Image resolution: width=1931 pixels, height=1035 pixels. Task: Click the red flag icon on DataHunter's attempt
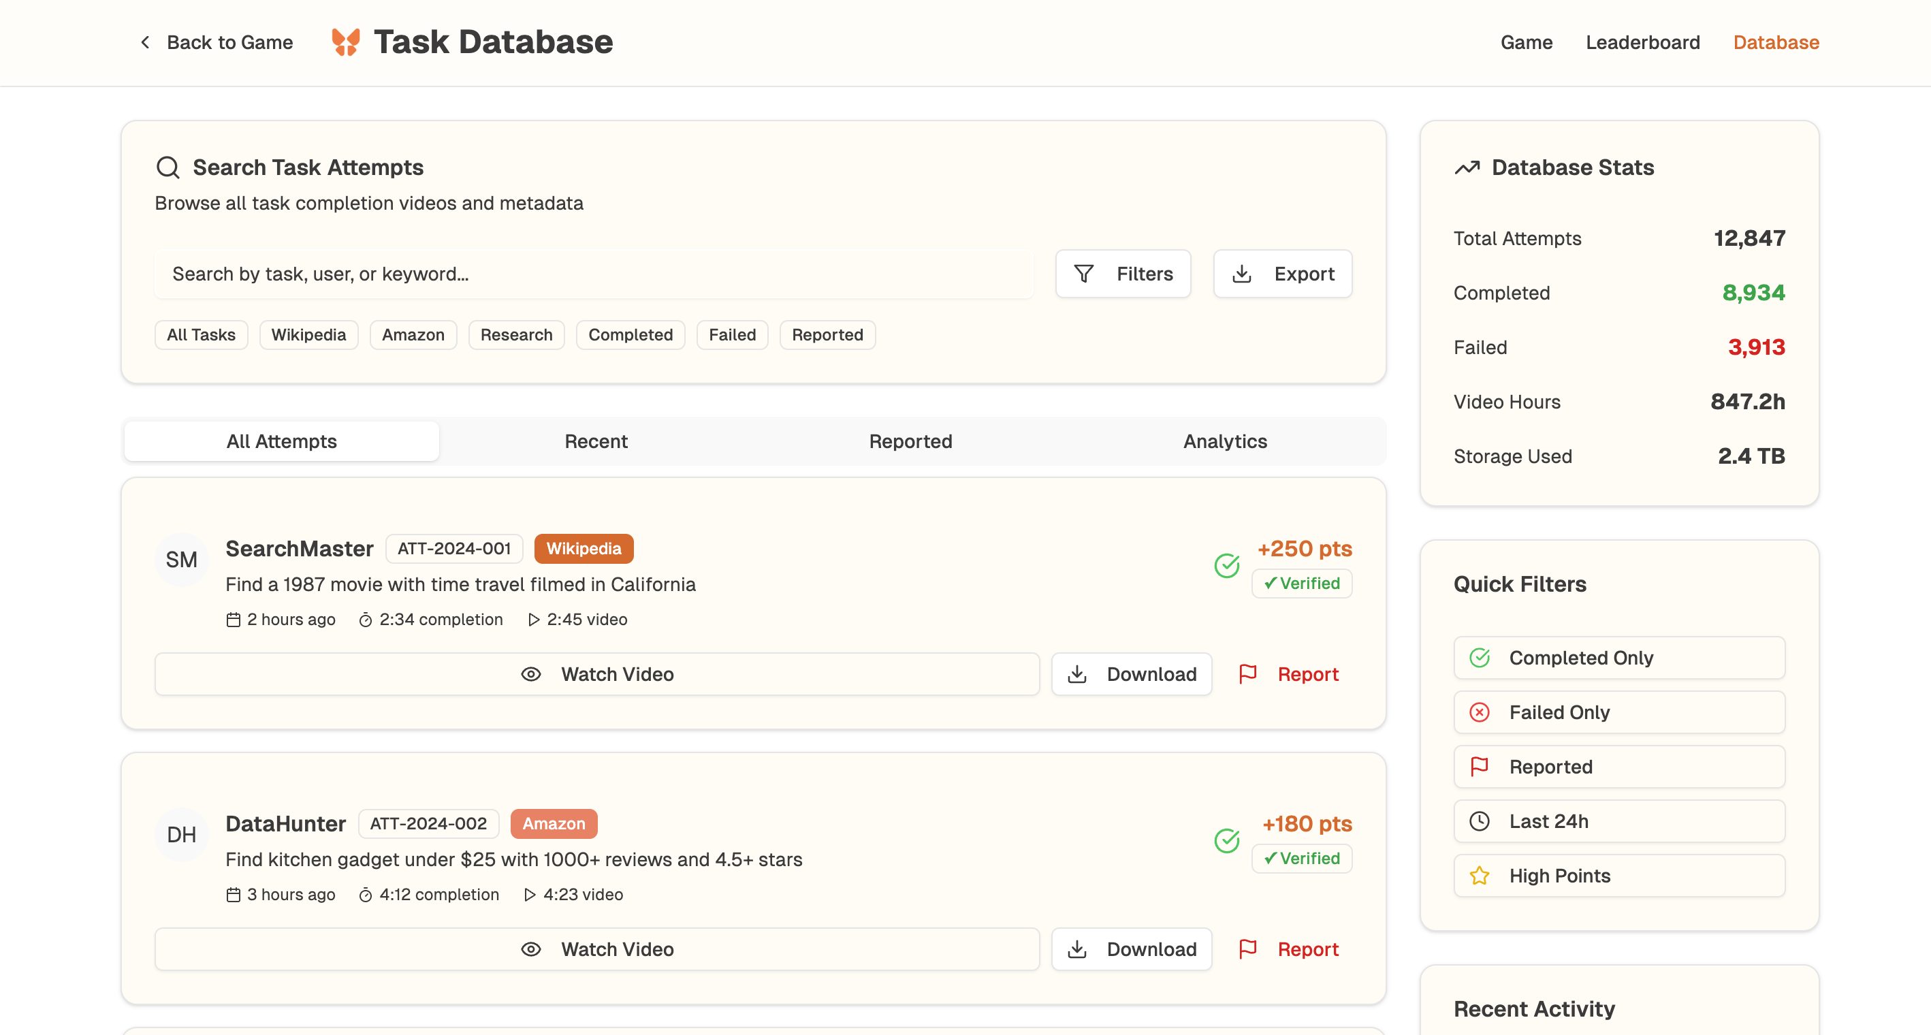[1248, 949]
